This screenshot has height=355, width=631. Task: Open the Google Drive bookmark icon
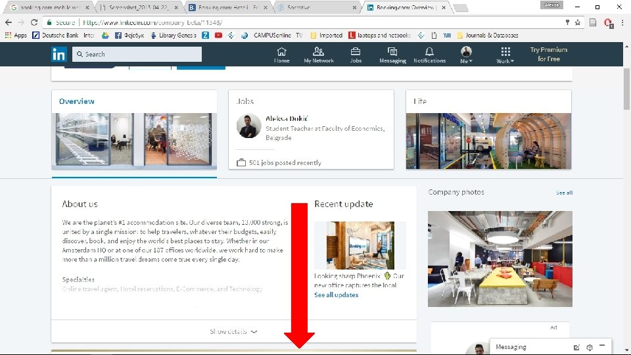[x=105, y=35]
